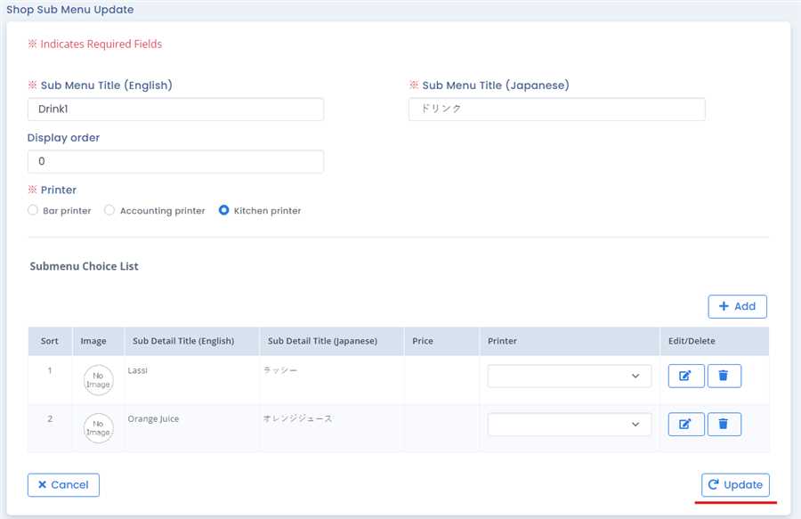Click the Price column header

coord(423,341)
